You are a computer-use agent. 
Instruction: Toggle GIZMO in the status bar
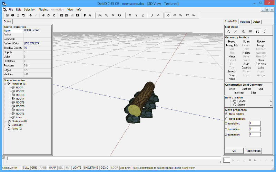[105, 168]
